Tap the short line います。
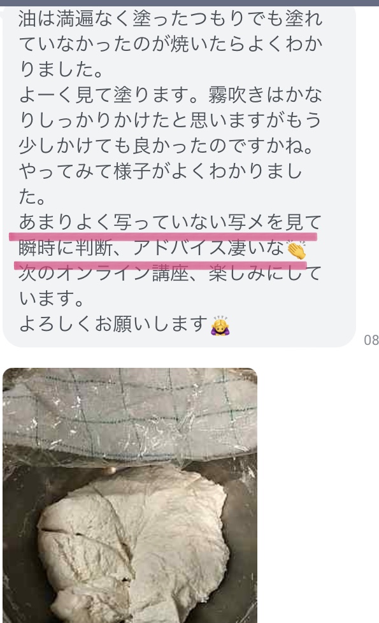 (x=52, y=299)
